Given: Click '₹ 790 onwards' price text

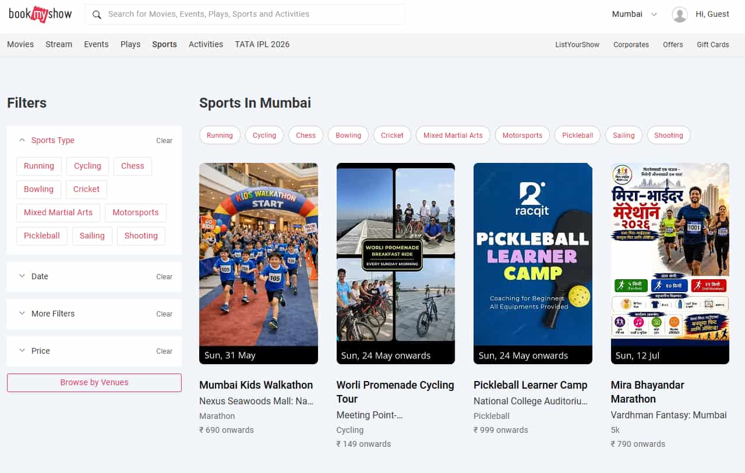Looking at the screenshot, I should pos(638,444).
